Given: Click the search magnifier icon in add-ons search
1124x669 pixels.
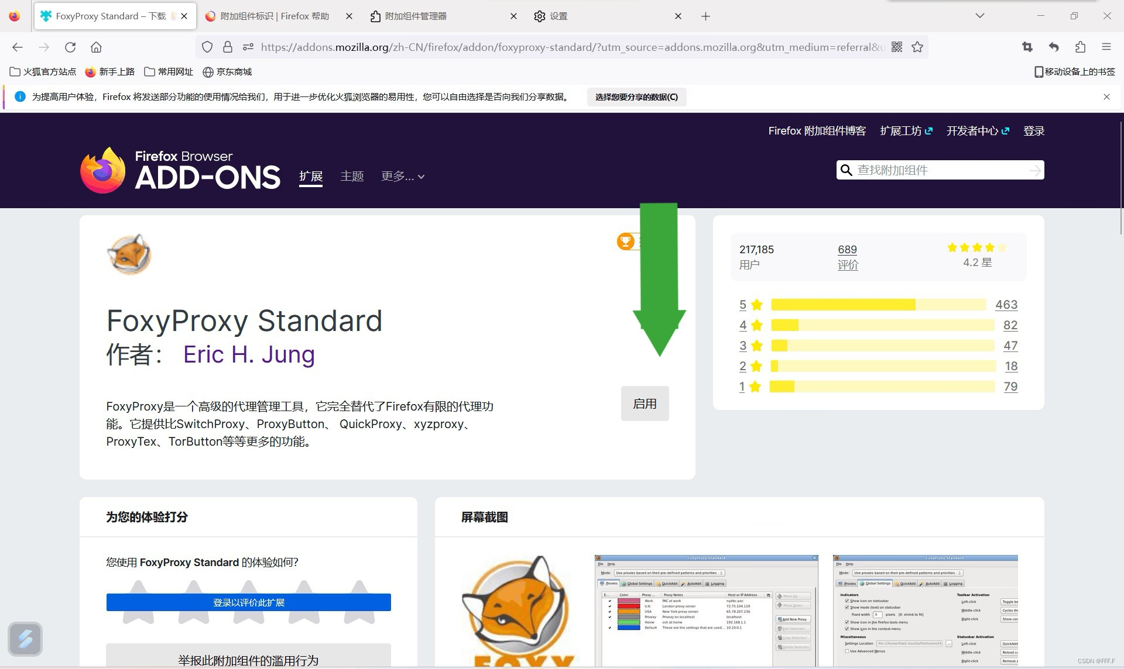Looking at the screenshot, I should tap(846, 170).
